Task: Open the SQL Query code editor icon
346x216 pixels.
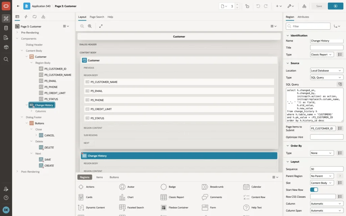Action: coord(340,84)
